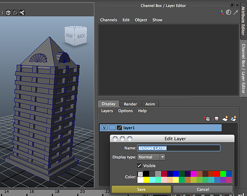The image size is (247, 196).
Task: Pick the bright red color swatch
Action: click(217, 174)
